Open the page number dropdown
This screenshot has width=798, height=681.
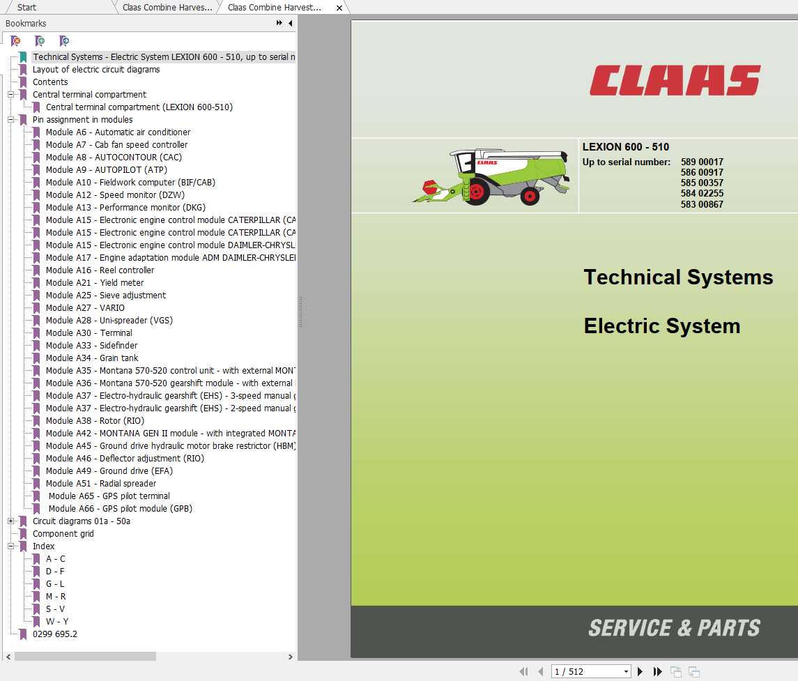(626, 671)
